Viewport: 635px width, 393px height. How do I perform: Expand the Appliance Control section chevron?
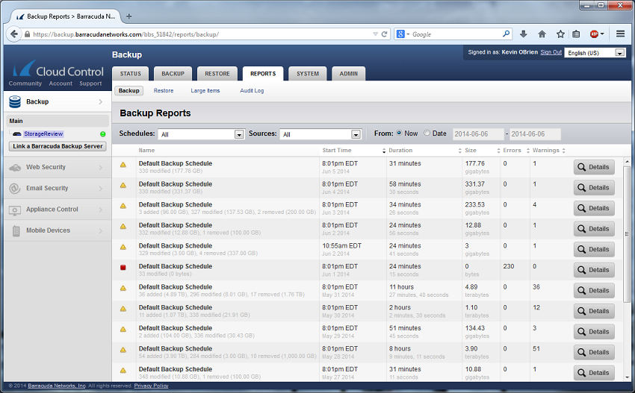point(100,210)
